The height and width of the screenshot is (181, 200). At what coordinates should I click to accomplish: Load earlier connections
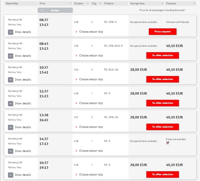coord(56,10)
